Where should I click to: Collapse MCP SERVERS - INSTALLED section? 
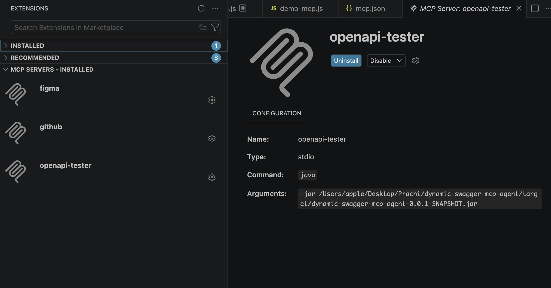pyautogui.click(x=114, y=69)
